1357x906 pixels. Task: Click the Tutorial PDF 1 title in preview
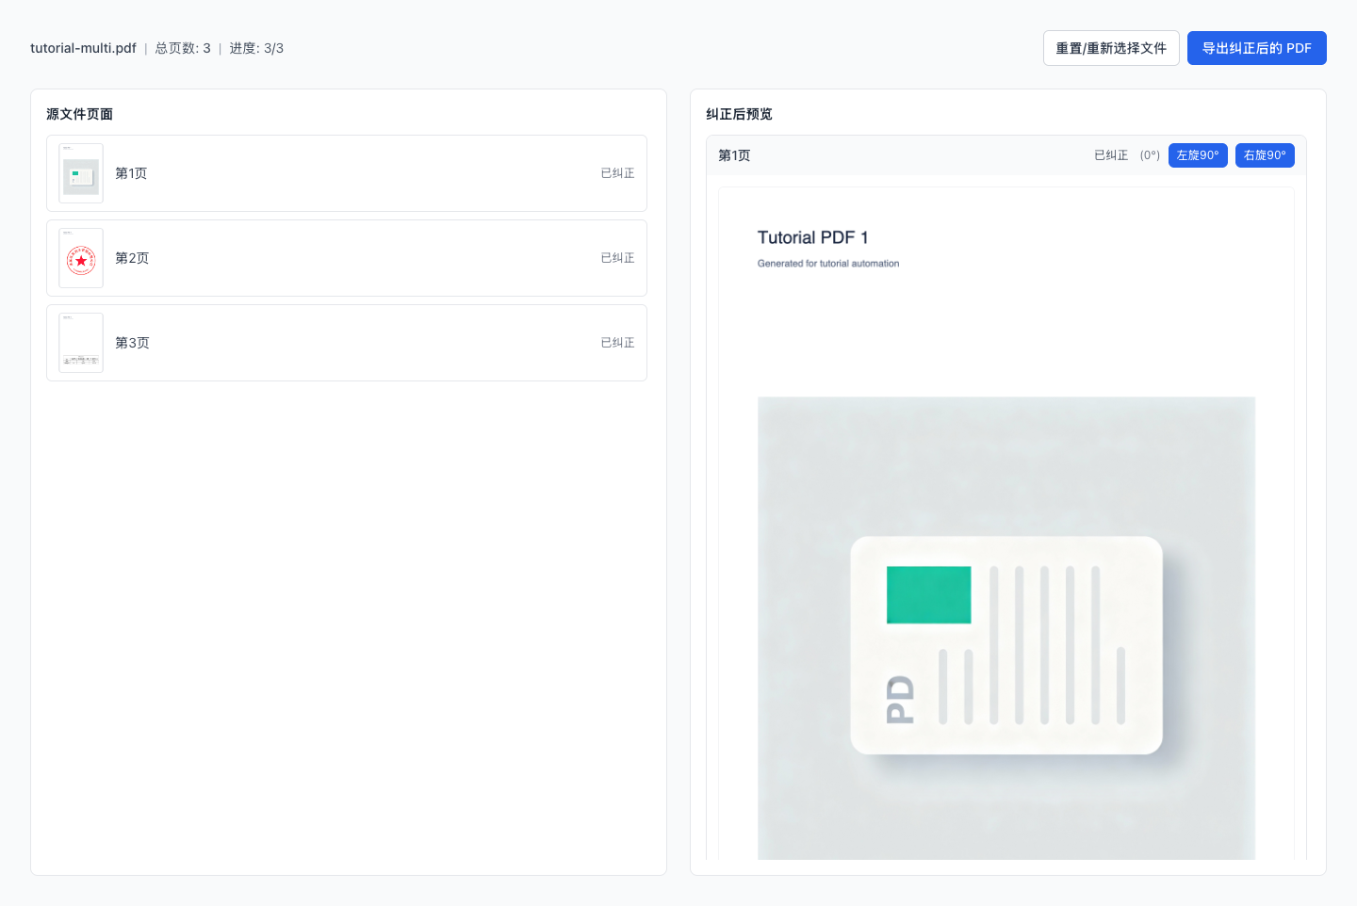tap(812, 237)
